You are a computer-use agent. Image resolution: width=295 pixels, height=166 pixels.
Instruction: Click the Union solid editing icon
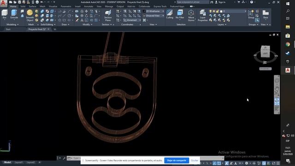[x=42, y=11]
